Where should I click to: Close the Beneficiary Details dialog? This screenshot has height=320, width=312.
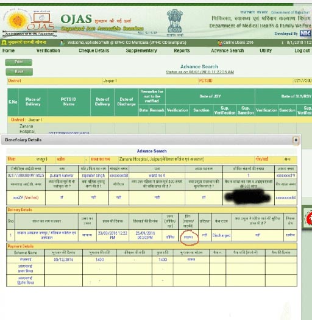(x=296, y=140)
